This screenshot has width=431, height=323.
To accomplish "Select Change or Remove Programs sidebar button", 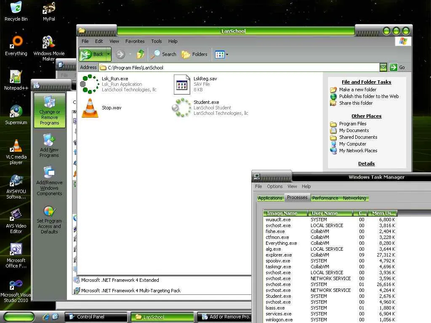I will [50, 111].
